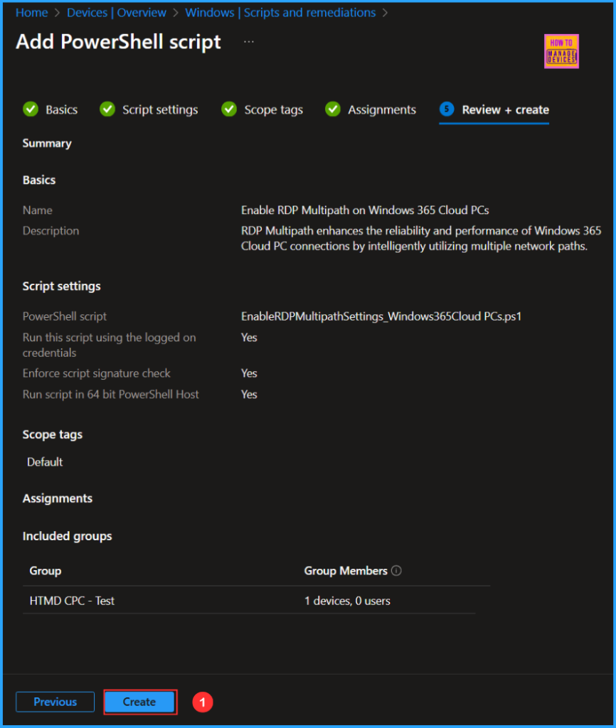
Task: Click the chevron after Scripts and remediations breadcrumb
Action: pos(386,13)
